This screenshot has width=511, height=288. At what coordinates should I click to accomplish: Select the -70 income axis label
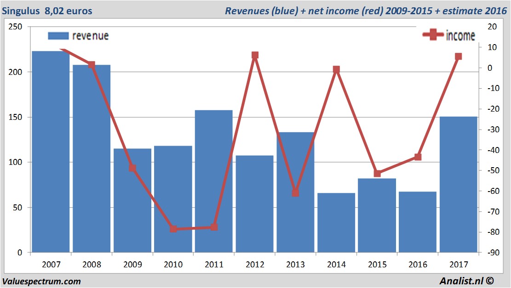494,212
